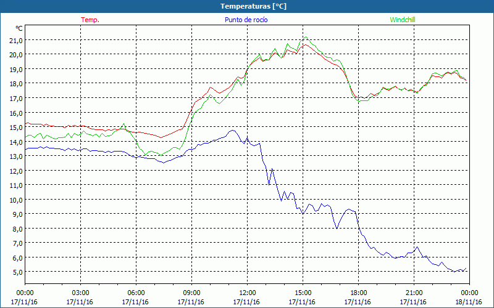The width and height of the screenshot is (494, 308).
Task: Click the 10,0 y-axis value
Action: (16, 200)
